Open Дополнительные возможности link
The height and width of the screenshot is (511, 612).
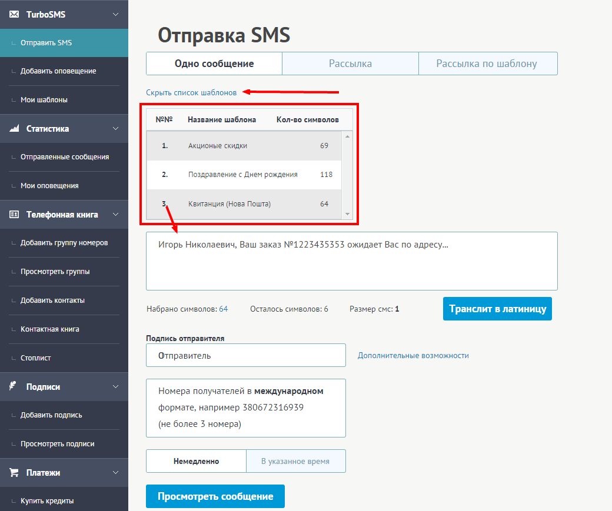[x=413, y=355]
